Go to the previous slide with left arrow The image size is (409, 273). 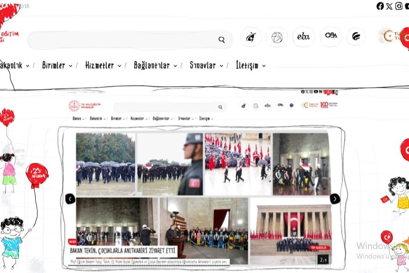70,198
